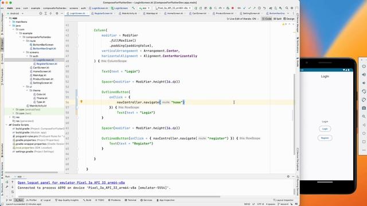Open Problems tool window button
The width and height of the screenshot is (367, 206).
[x=115, y=200]
